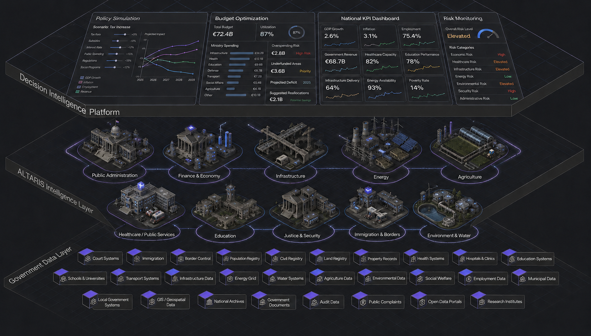Viewport: 591px width, 336px height.
Task: Open the Government Documents data source
Action: pos(273,301)
